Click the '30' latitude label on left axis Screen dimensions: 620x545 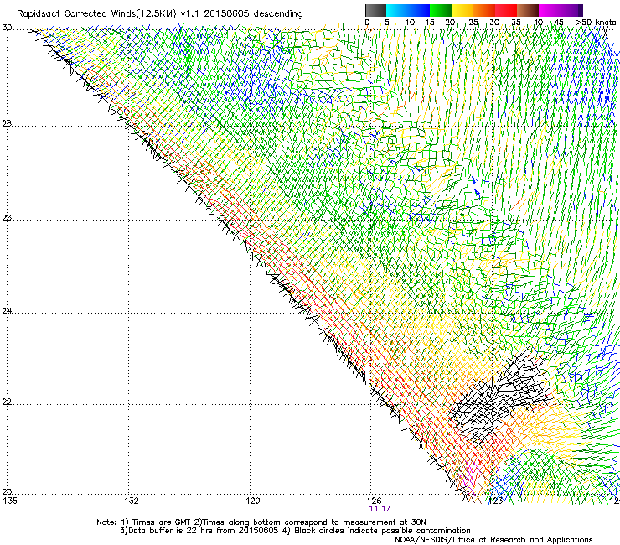click(7, 28)
